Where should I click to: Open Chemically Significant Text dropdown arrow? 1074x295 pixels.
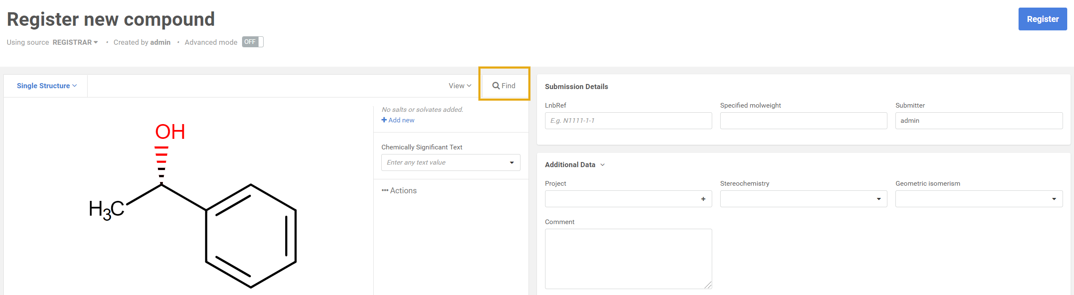(512, 162)
